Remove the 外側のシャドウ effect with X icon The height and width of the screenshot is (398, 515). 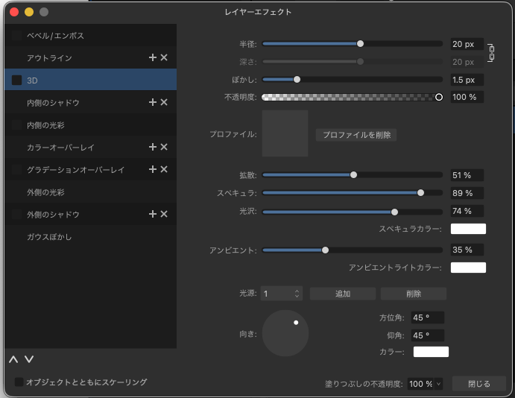tap(164, 214)
